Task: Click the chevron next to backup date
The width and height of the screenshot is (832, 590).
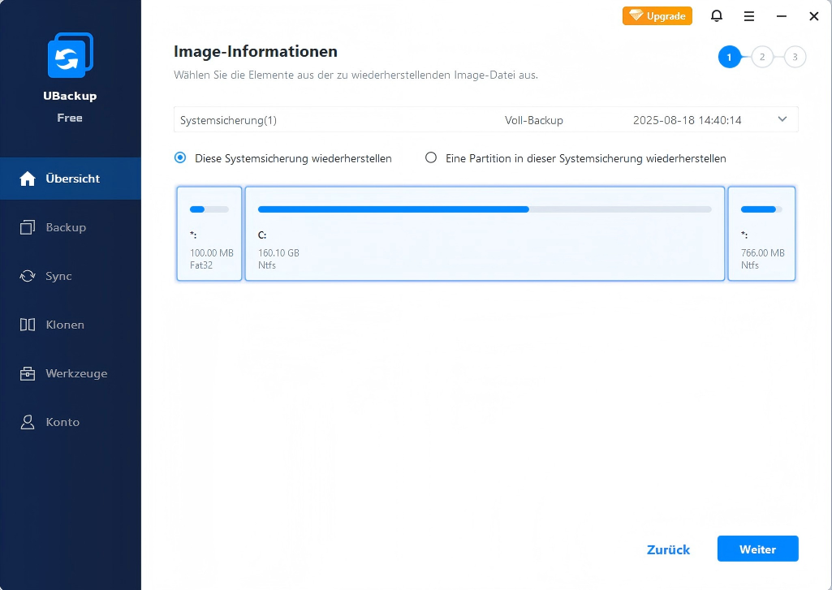Action: [782, 119]
